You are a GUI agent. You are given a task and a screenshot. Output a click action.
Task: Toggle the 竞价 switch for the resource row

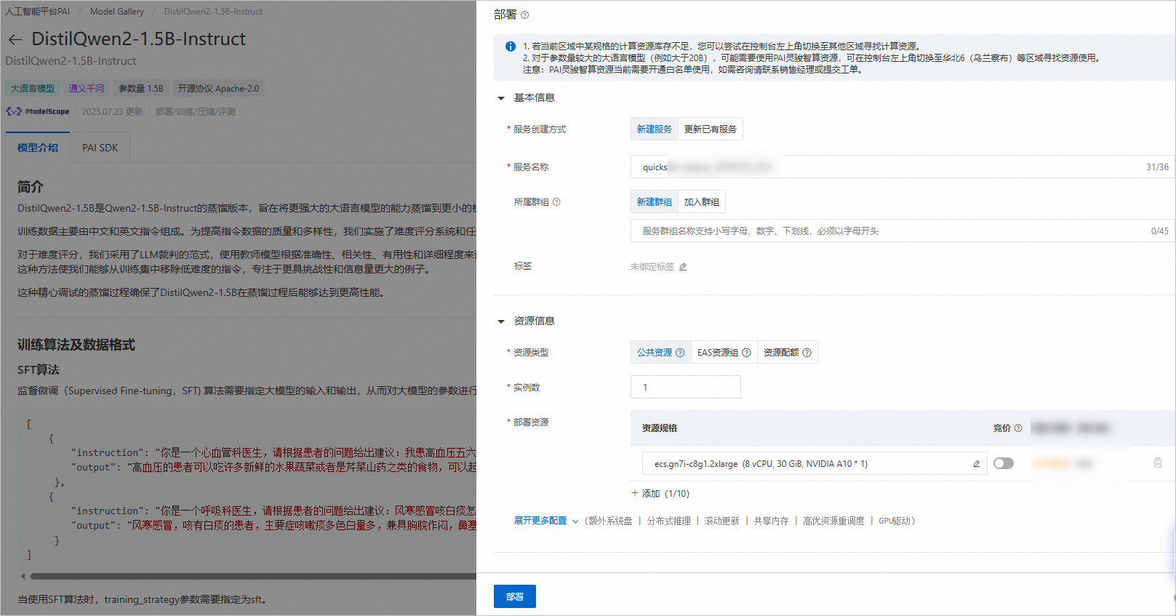click(x=1004, y=463)
